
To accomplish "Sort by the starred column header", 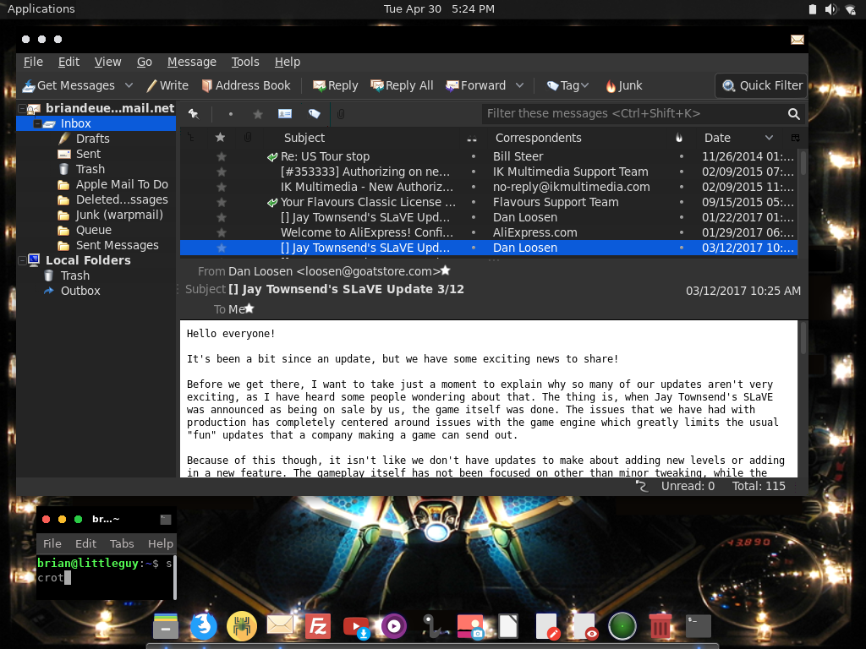I will 221,138.
